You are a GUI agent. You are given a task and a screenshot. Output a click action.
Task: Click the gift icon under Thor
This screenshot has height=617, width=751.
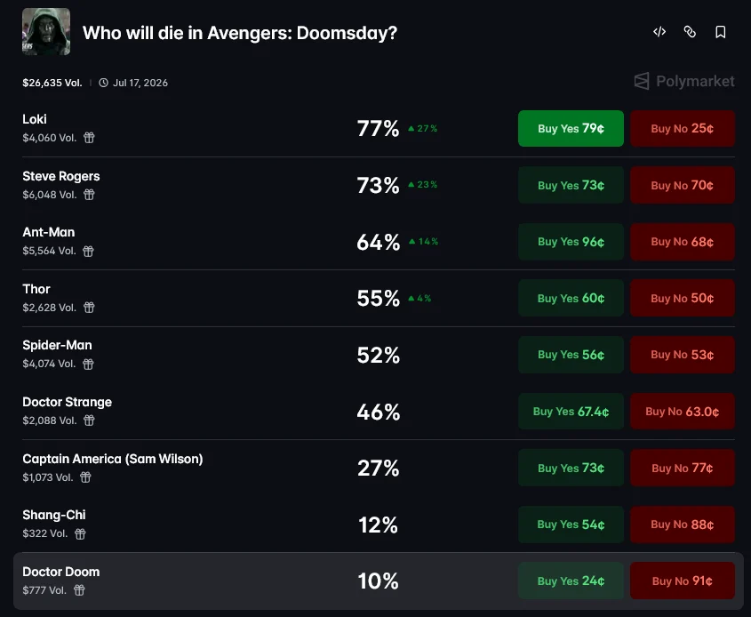point(89,308)
